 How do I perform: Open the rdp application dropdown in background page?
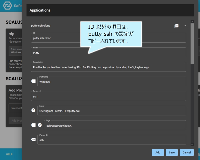point(15,51)
